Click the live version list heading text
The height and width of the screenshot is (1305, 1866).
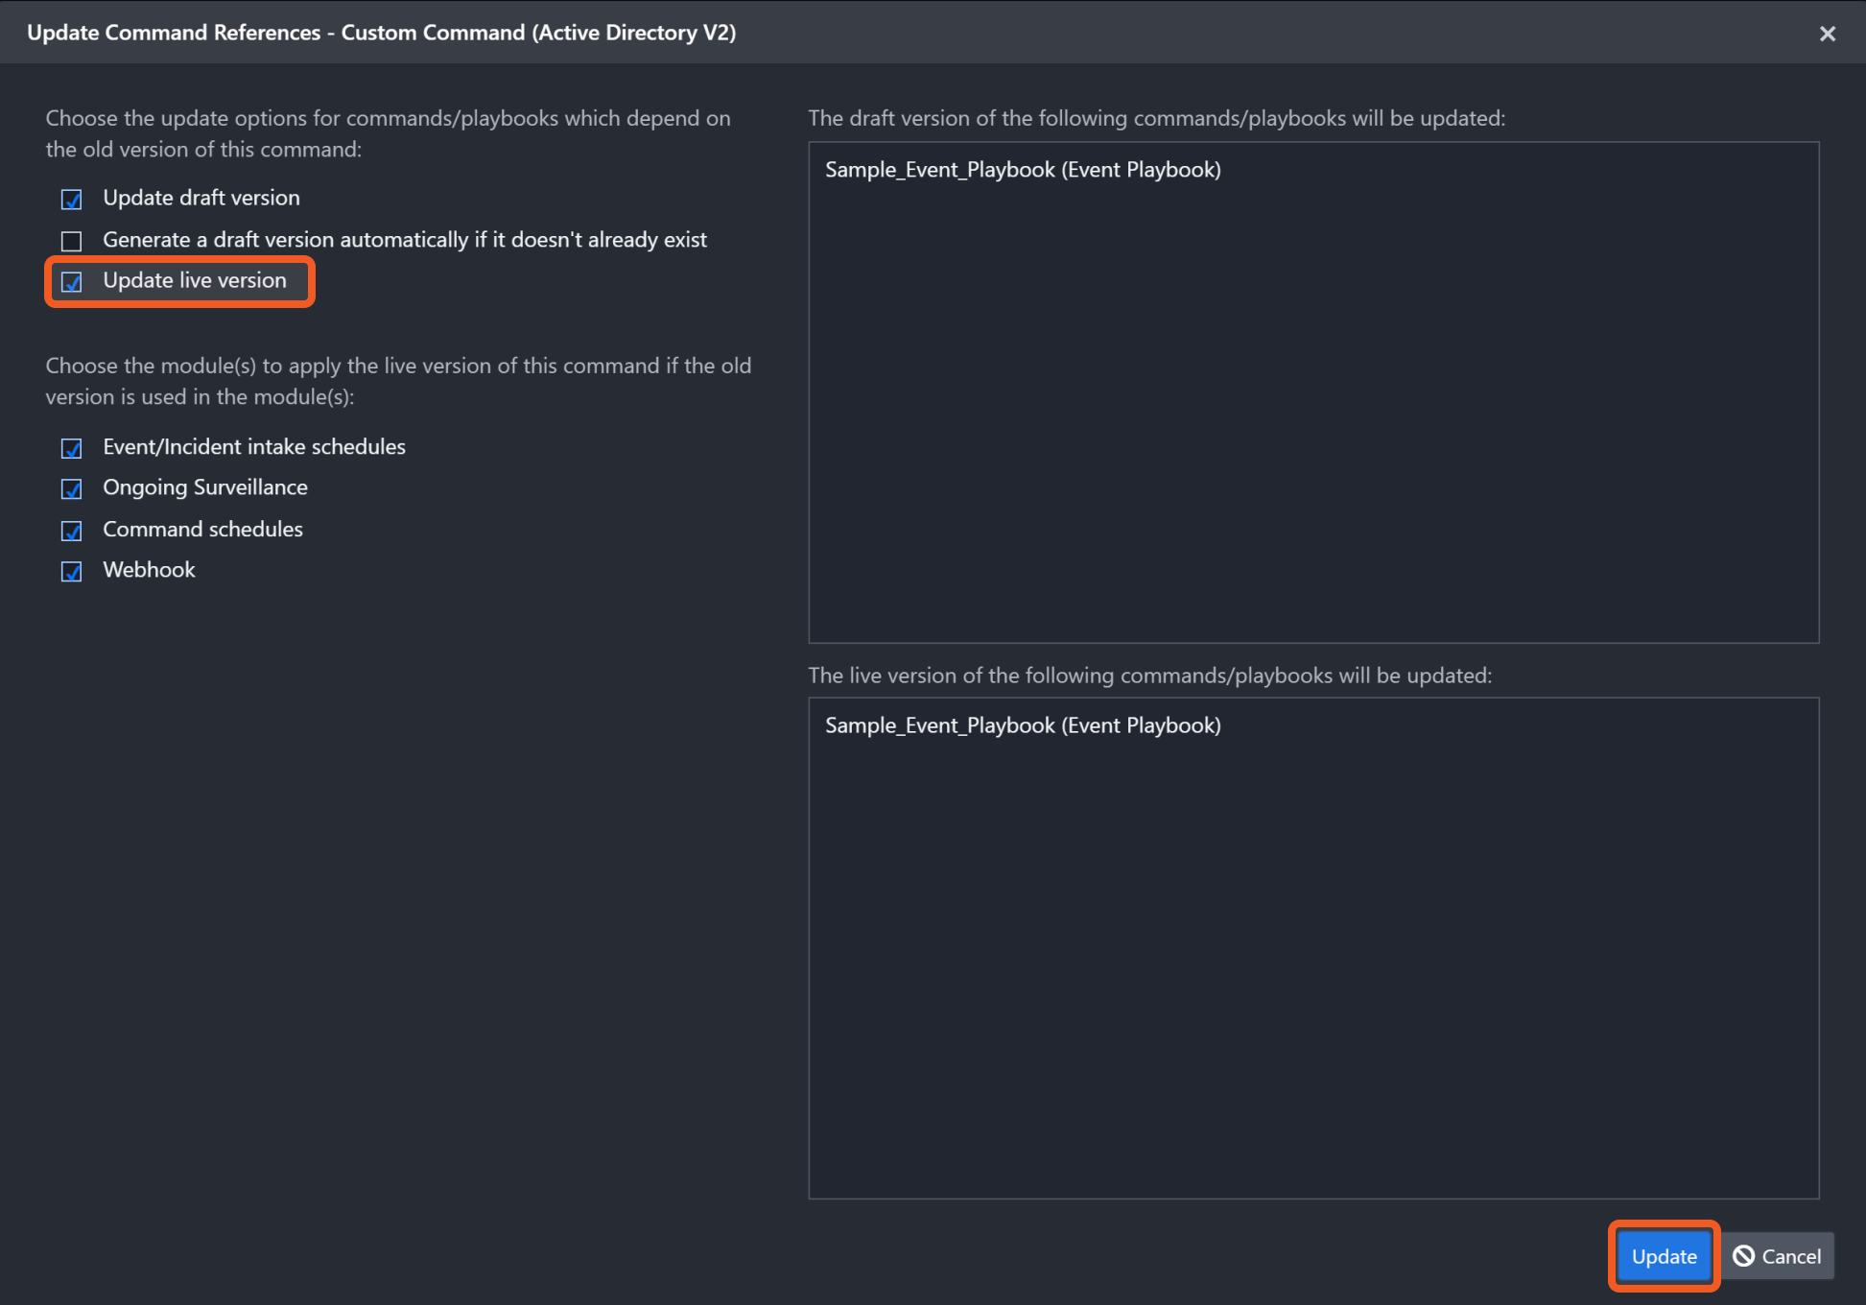(x=1149, y=676)
